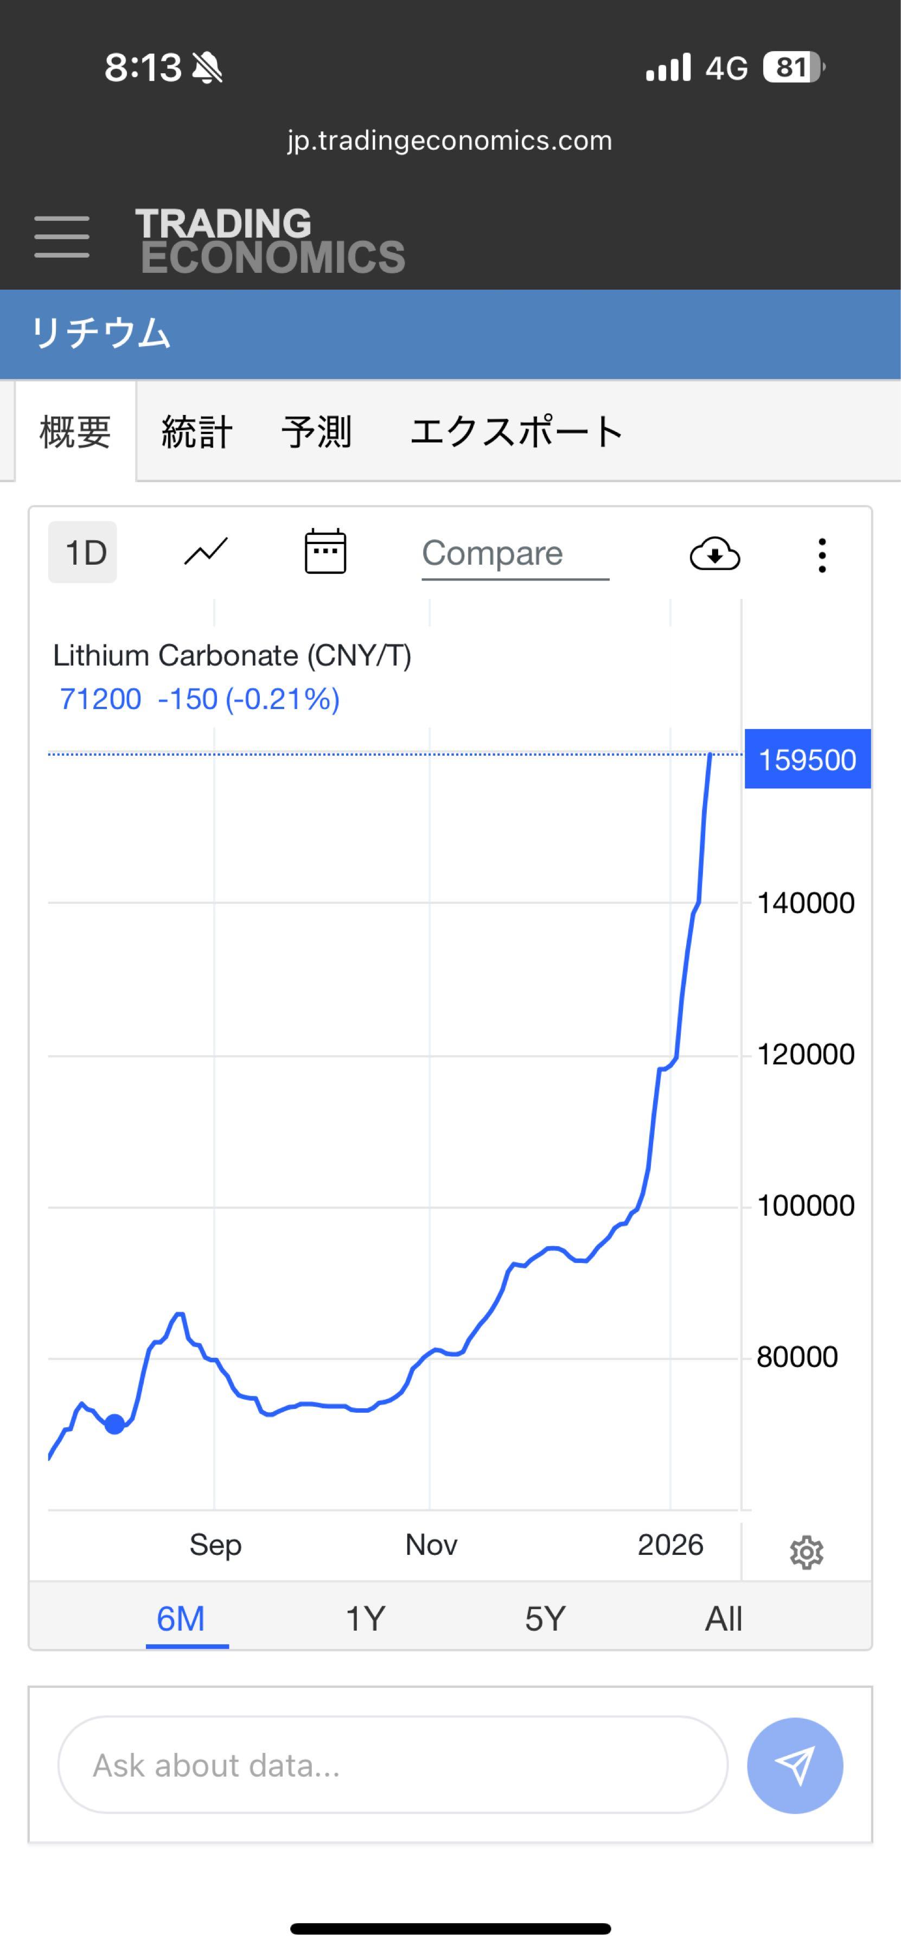Select the All time range
Viewport: 901px width, 1953px height.
click(723, 1619)
